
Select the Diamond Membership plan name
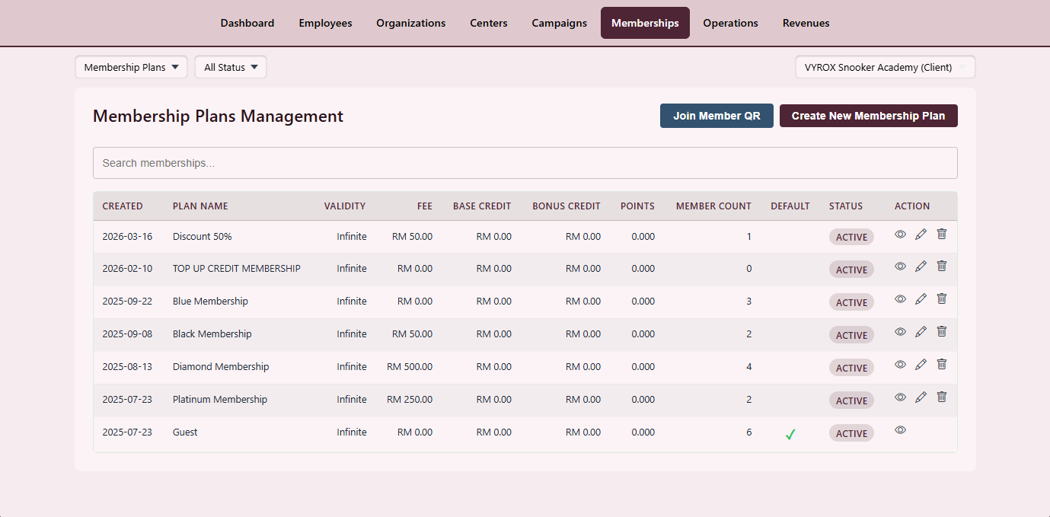(221, 367)
